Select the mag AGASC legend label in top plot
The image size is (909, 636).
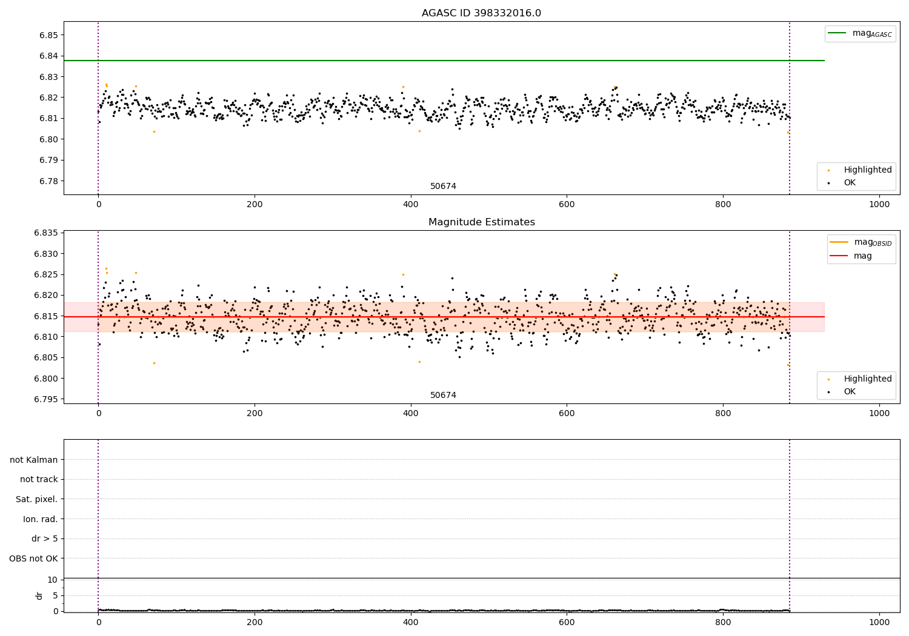click(x=872, y=33)
